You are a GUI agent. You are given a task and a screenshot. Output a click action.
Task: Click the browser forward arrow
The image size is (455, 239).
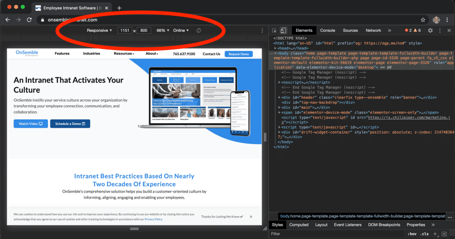[18, 20]
